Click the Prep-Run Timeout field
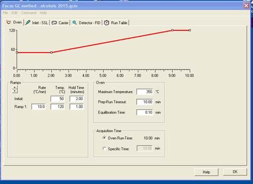Image resolution: width=253 pixels, height=184 pixels. coord(145,102)
